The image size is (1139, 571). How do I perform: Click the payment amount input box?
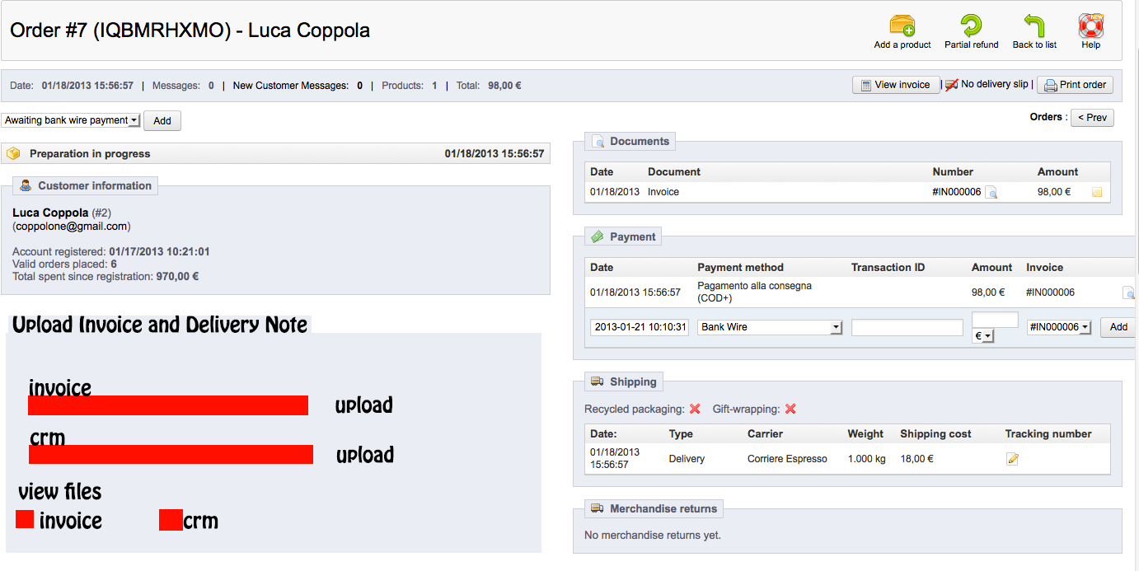click(995, 320)
